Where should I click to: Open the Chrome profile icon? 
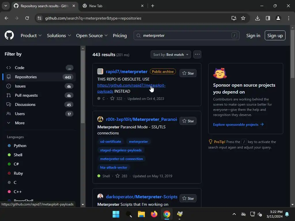(x=278, y=18)
